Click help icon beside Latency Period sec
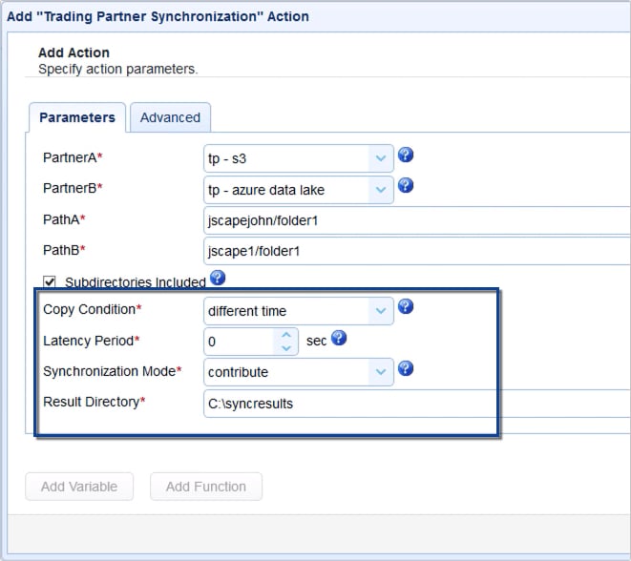The height and width of the screenshot is (561, 631). tap(338, 338)
